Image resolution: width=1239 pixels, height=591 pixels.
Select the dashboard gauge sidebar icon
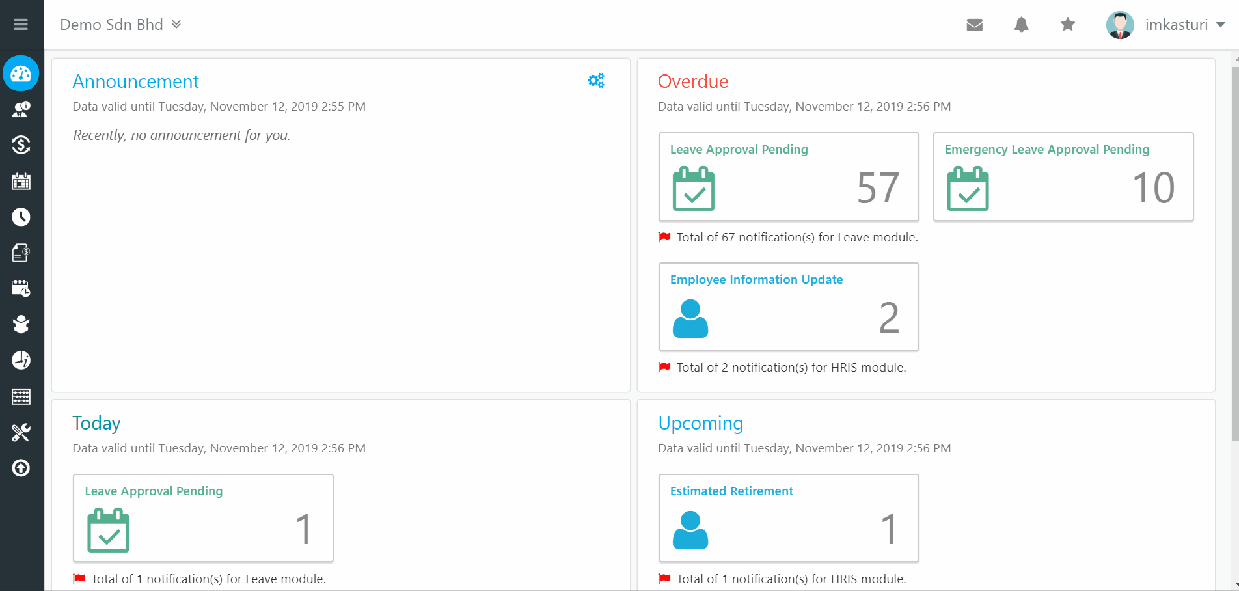point(21,74)
